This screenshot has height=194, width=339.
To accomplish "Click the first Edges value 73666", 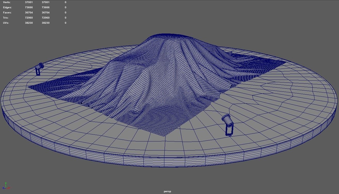I will pyautogui.click(x=29, y=7).
